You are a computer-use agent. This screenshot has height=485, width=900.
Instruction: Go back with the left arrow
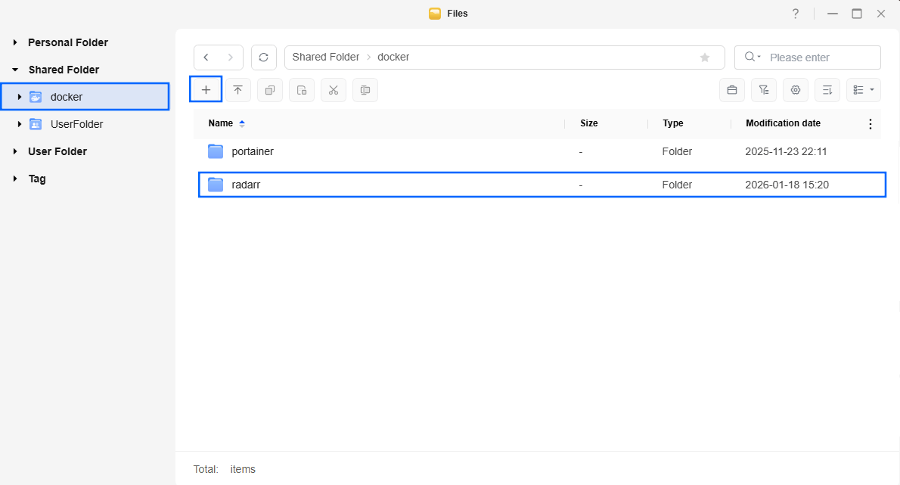coord(206,58)
